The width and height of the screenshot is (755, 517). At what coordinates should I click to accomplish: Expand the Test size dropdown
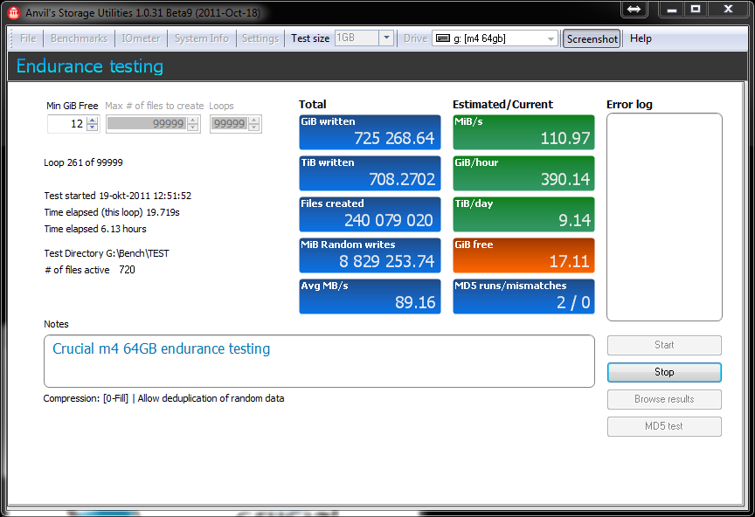[386, 38]
